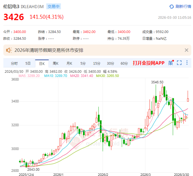Click the 交易中 trading status badge
193x176 pixels.
point(53,6)
